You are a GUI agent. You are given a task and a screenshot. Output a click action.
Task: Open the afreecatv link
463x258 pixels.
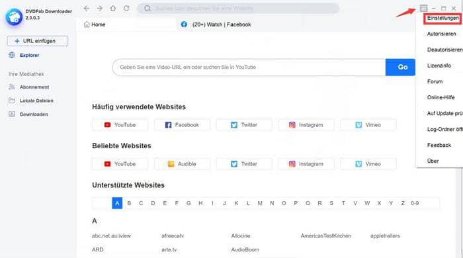click(173, 236)
